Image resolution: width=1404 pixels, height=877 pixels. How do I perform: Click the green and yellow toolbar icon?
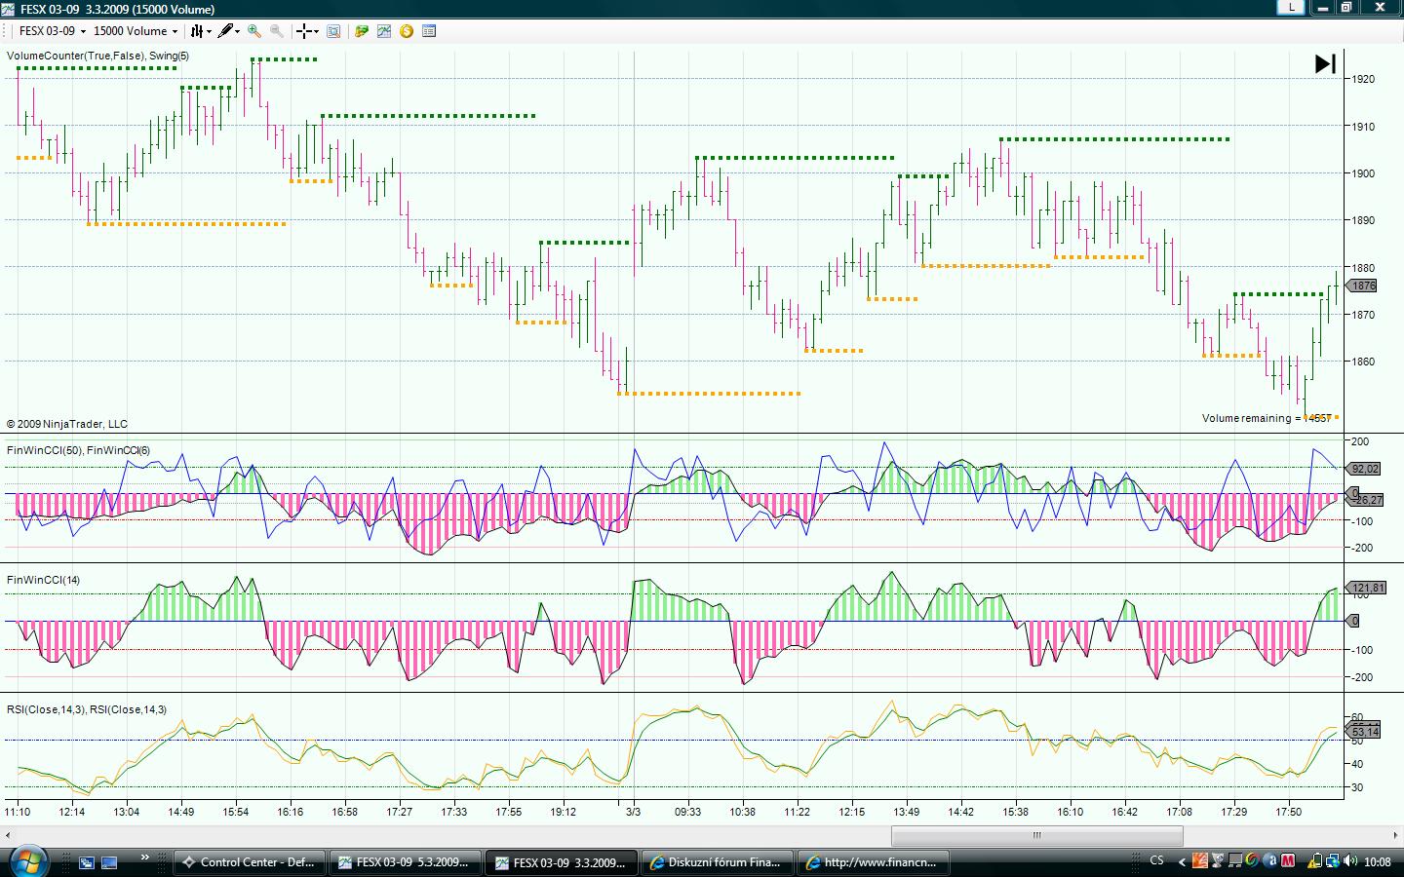tap(362, 31)
